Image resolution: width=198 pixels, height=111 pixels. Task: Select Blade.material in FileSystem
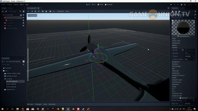coord(11,84)
